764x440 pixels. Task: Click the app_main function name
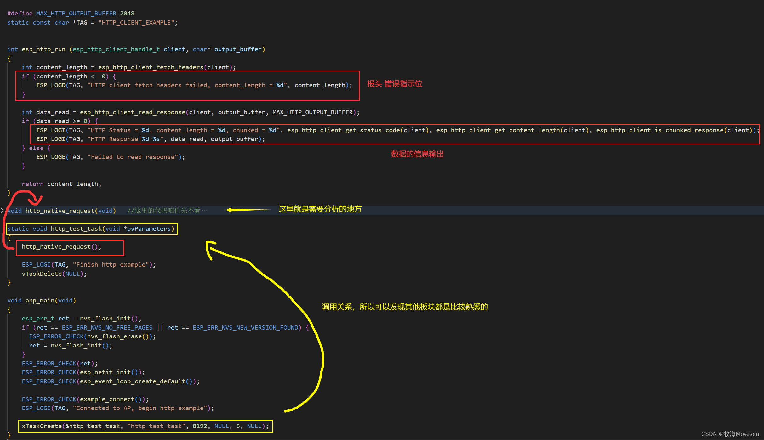point(40,301)
